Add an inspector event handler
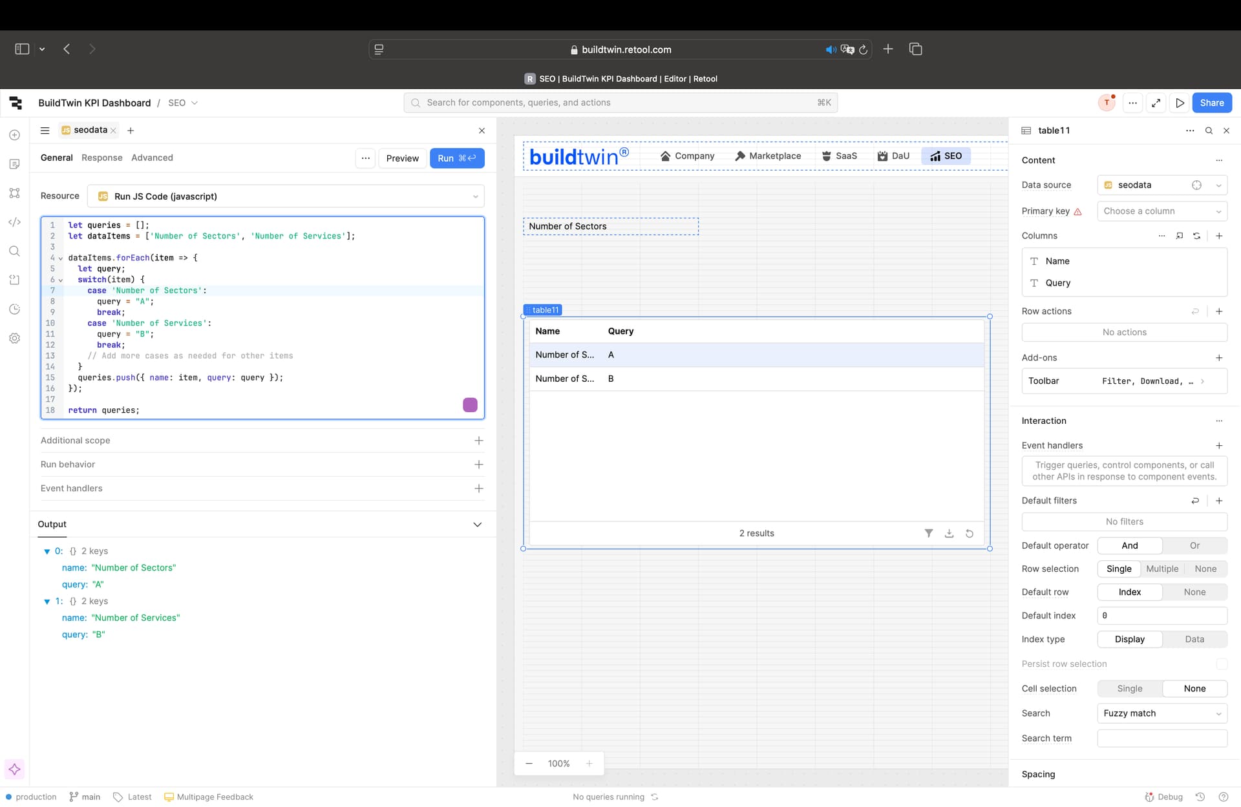Screen dimensions: 1241x807 point(1219,446)
